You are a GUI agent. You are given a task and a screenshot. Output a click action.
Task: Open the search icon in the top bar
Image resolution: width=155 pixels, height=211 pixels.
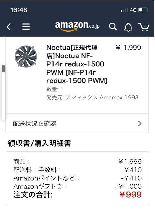113,27
